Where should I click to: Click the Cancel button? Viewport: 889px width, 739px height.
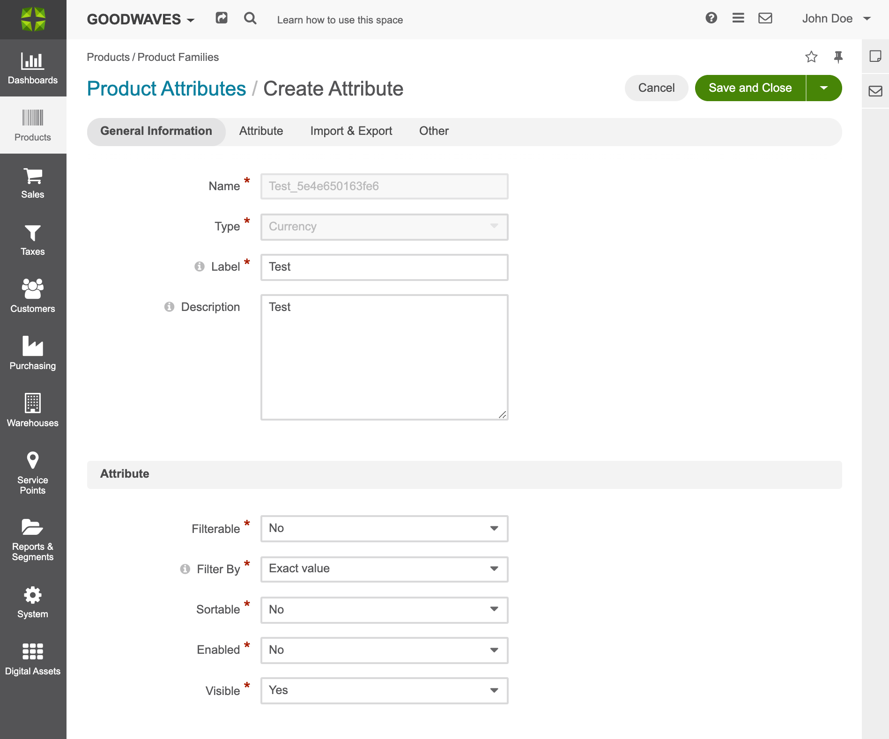click(x=656, y=88)
